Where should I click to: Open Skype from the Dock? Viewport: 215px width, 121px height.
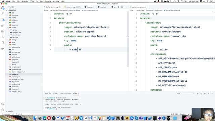point(136,118)
